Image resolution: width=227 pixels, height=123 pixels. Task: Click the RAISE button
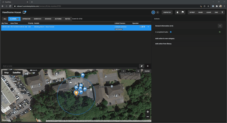(x=201, y=12)
